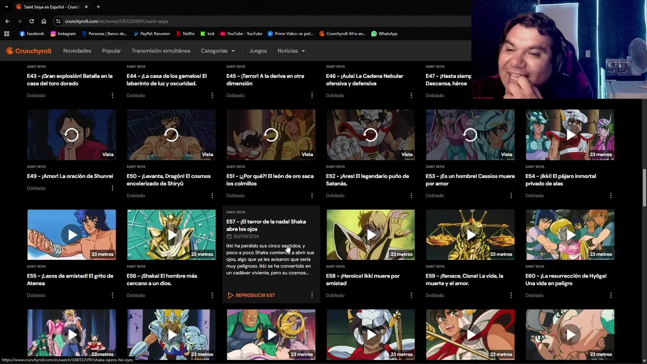The width and height of the screenshot is (647, 364).
Task: Open Novedades menu item
Action: tap(77, 51)
